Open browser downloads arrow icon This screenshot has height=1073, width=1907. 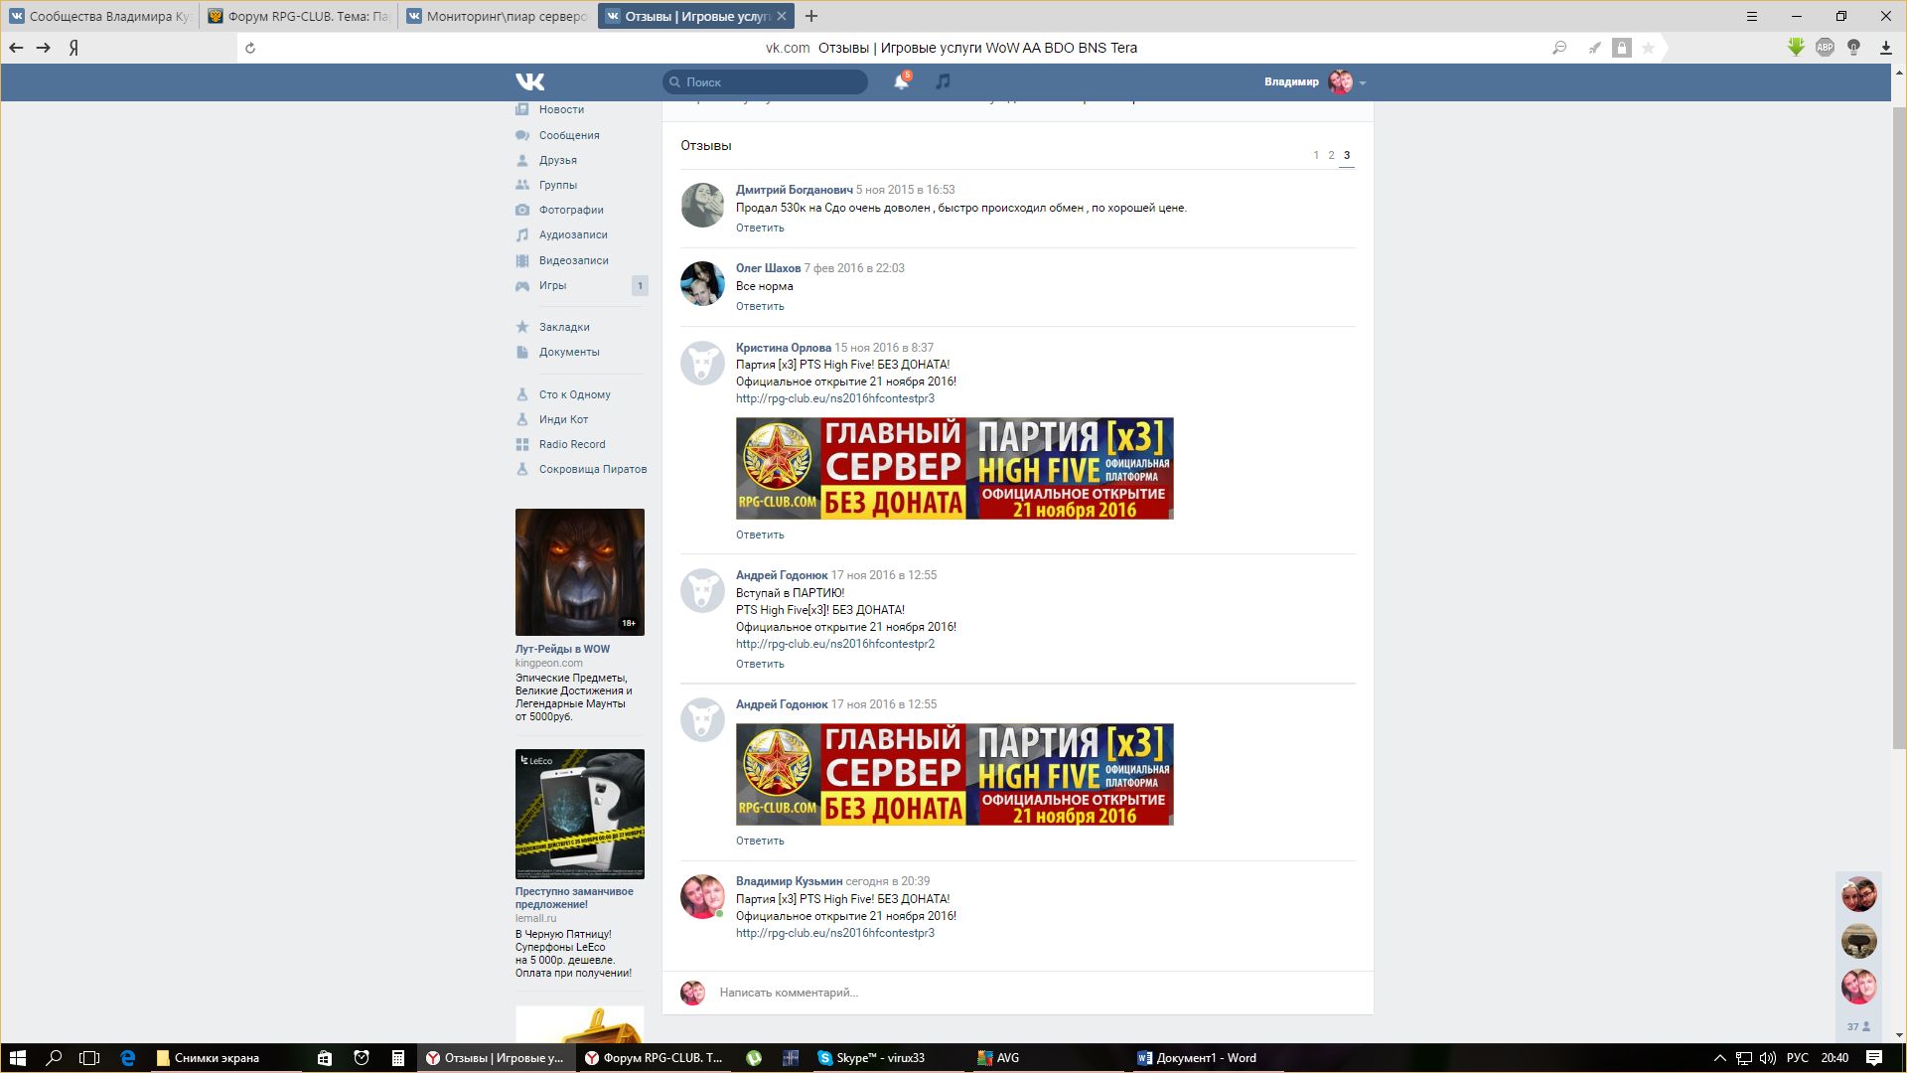1885,48
